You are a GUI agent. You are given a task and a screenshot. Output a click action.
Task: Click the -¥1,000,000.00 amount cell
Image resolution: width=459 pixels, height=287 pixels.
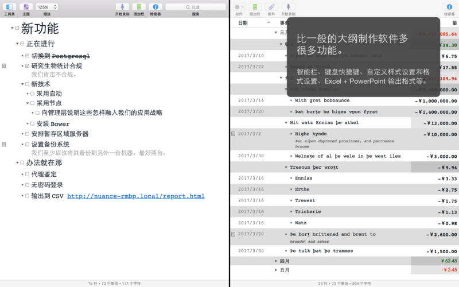[436, 101]
